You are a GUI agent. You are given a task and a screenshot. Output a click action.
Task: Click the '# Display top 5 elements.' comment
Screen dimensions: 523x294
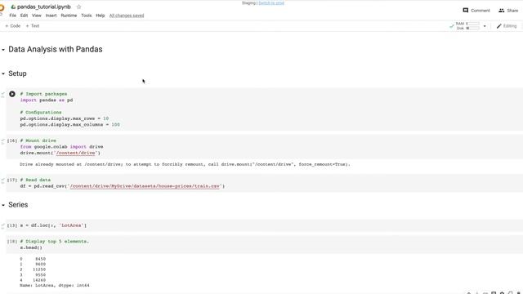point(55,242)
